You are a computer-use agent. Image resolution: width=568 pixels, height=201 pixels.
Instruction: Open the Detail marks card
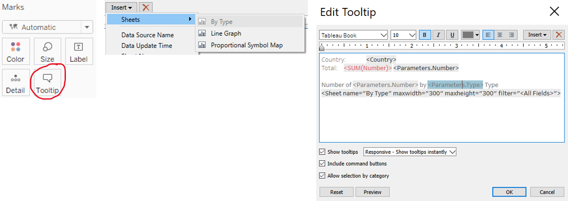point(15,83)
